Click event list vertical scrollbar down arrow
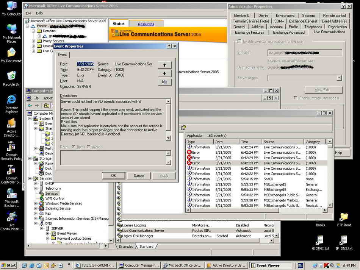360x270 pixels. tap(330, 205)
